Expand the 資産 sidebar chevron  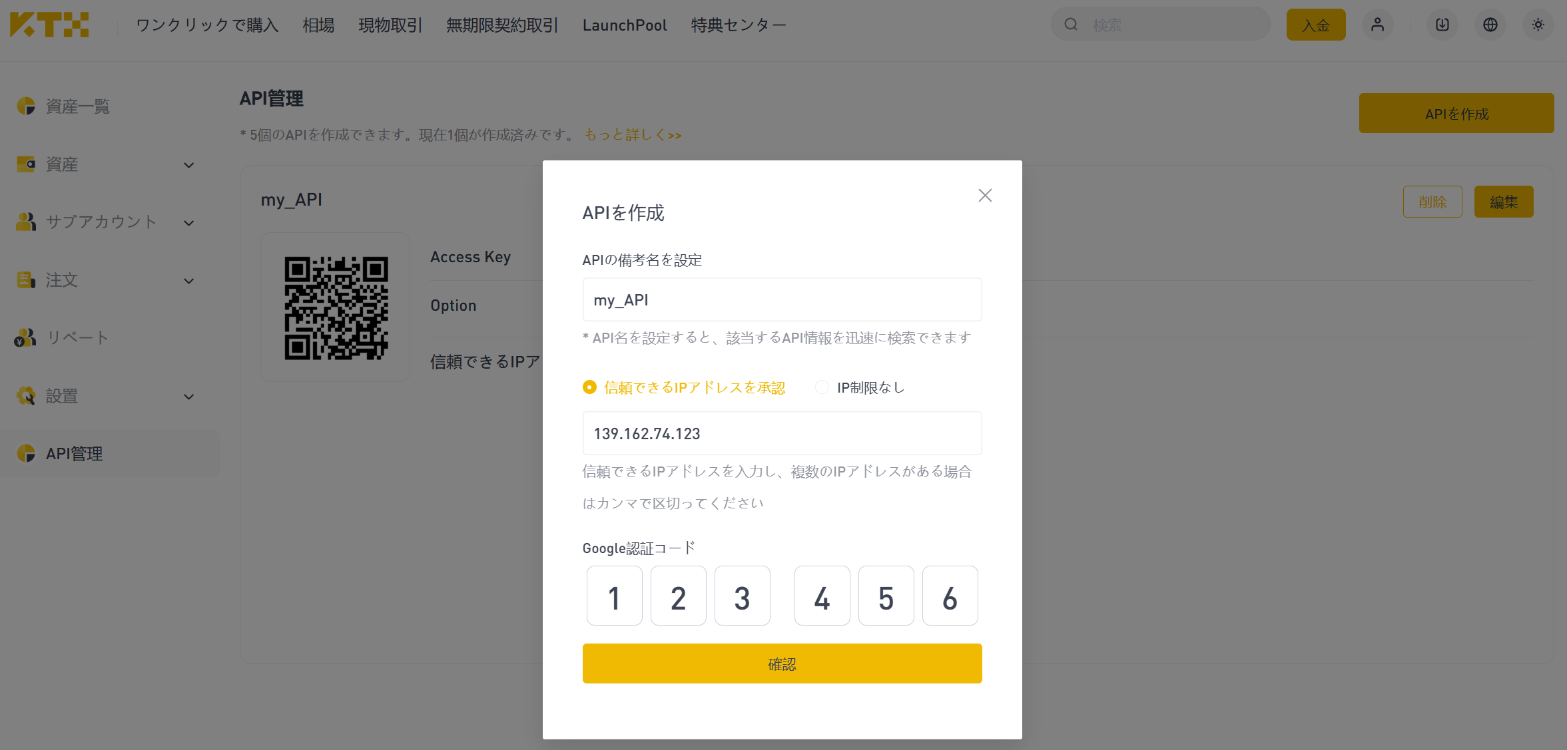(189, 165)
